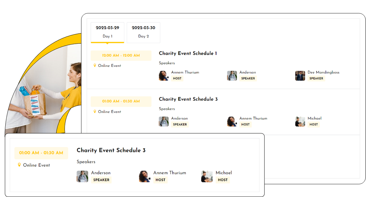Viewport: 366px width, 197px height.
Task: Open Anderson avatar in Schedule 1 speakers
Action: tap(232, 75)
